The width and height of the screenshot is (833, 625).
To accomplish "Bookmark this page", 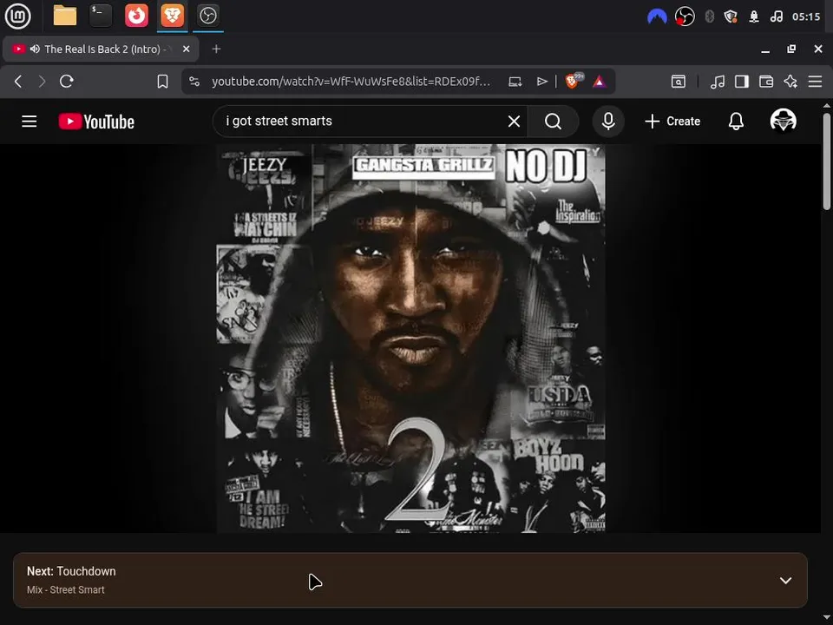I will pyautogui.click(x=162, y=82).
